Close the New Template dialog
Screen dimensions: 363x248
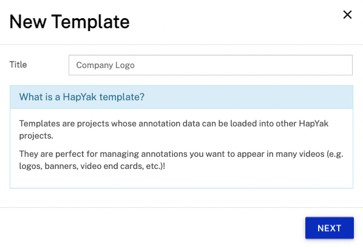coord(347,15)
